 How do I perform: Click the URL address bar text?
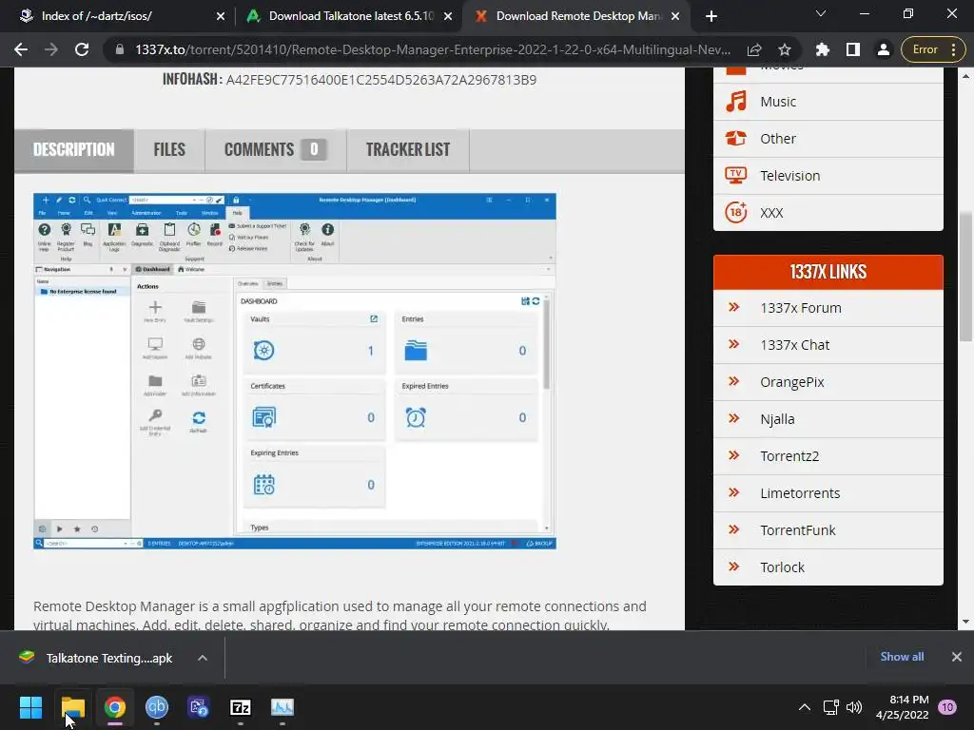433,49
